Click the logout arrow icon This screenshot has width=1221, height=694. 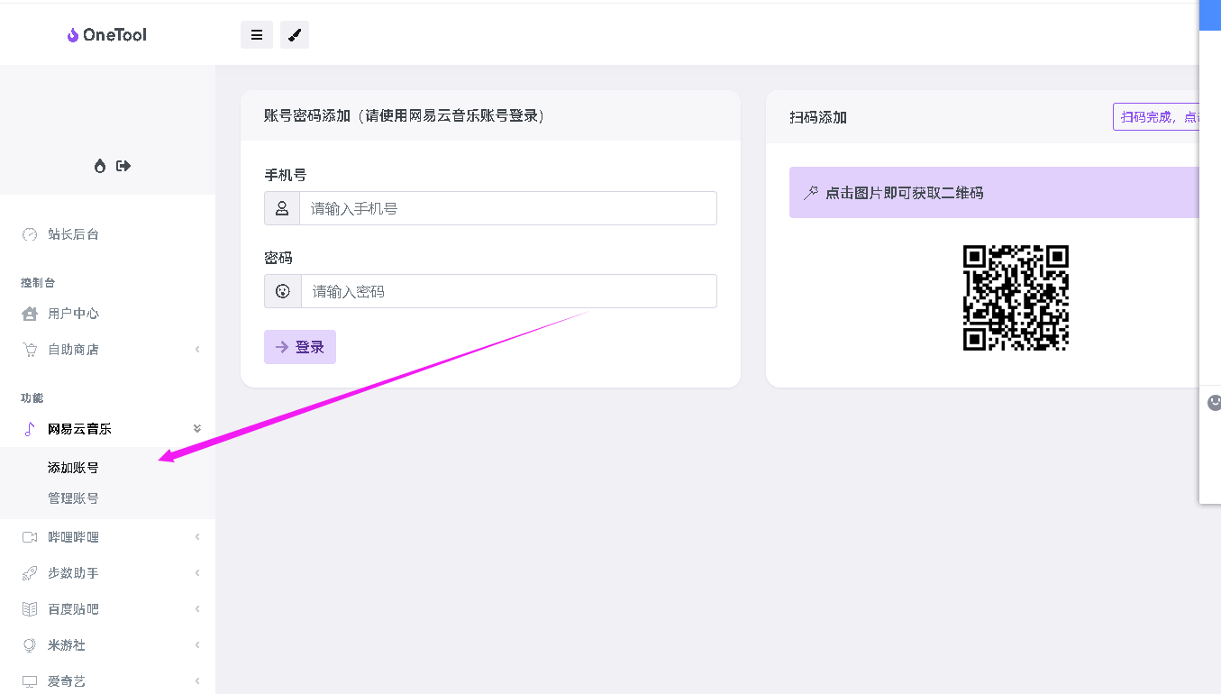pyautogui.click(x=123, y=166)
